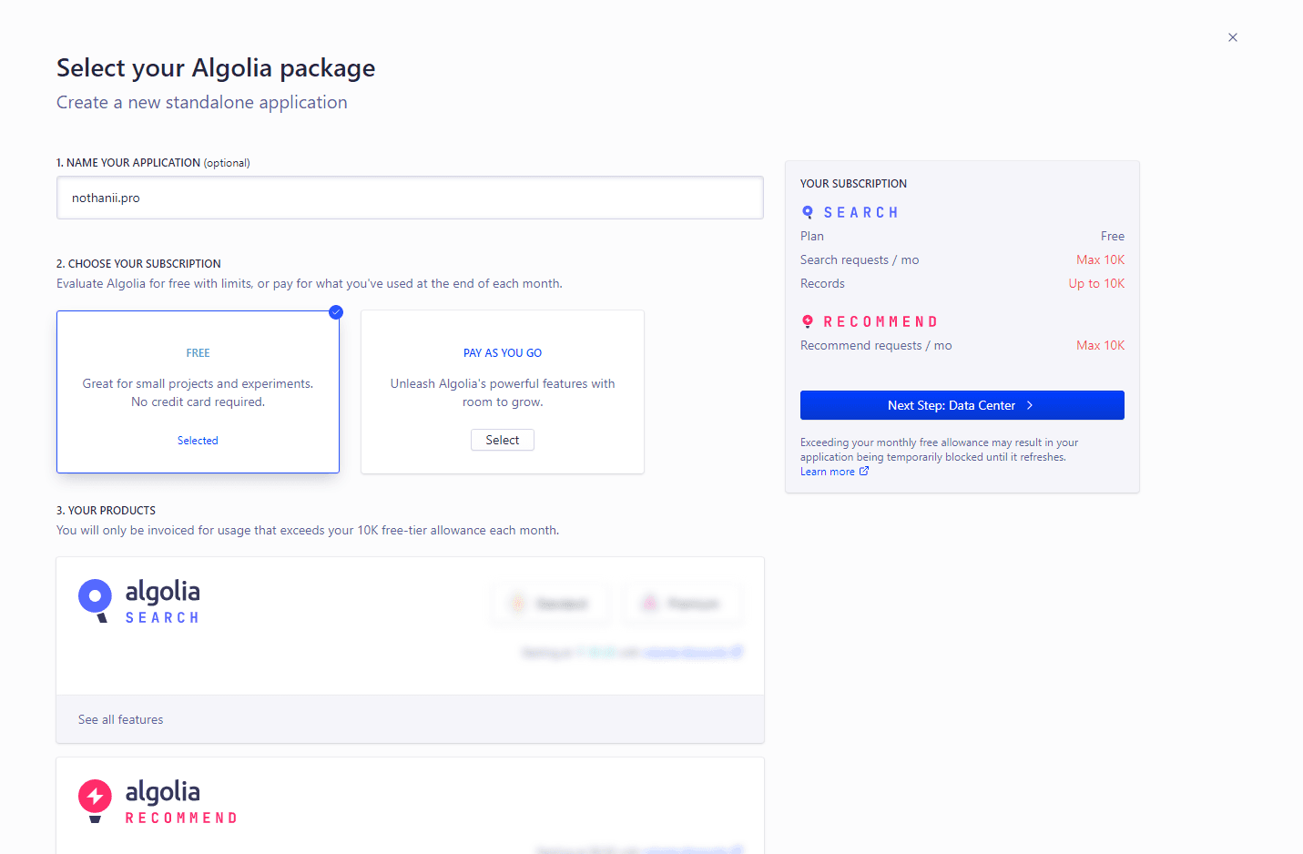The width and height of the screenshot is (1303, 854).
Task: Click the Search icon in subscription summary
Action: point(808,212)
